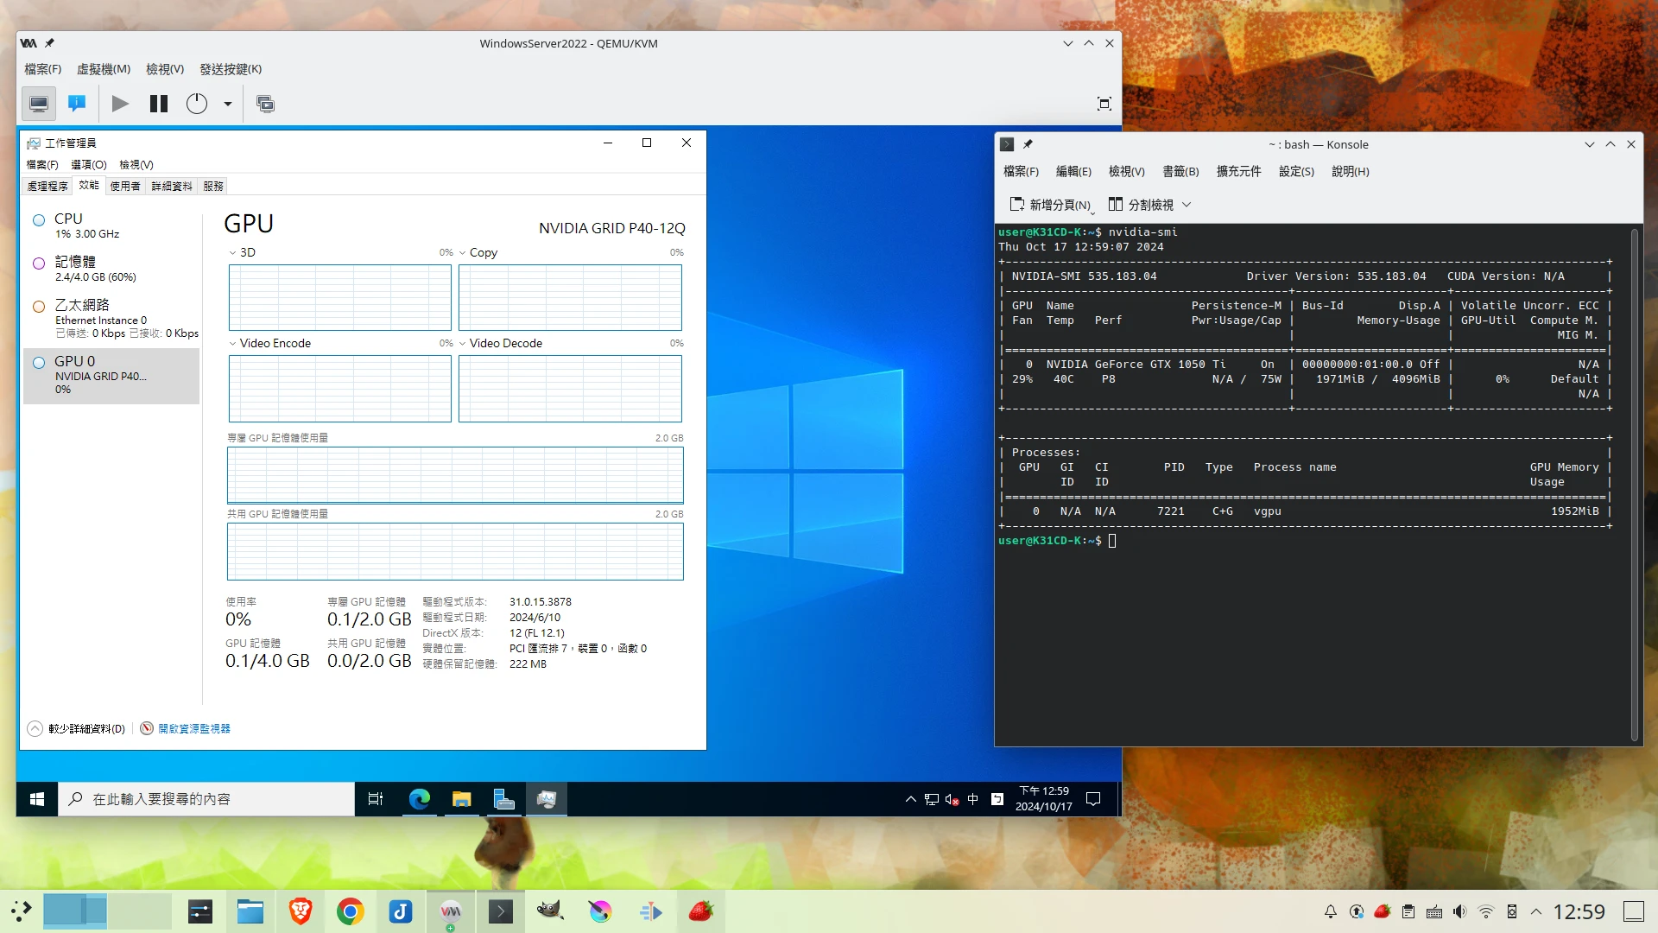This screenshot has height=933, width=1658.
Task: Pause the virtual machine
Action: pos(159,104)
